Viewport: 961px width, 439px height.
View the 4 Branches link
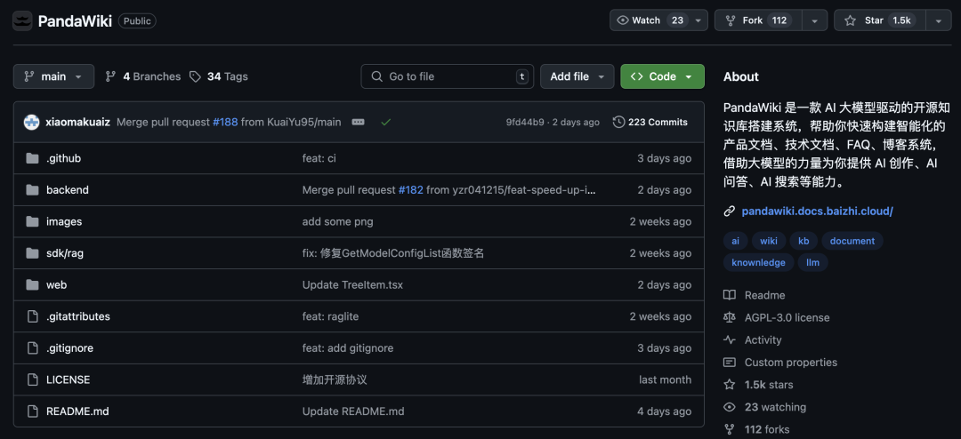(142, 76)
